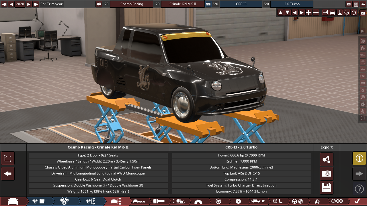Take a screenshot with top-bar camera icon

point(349,4)
